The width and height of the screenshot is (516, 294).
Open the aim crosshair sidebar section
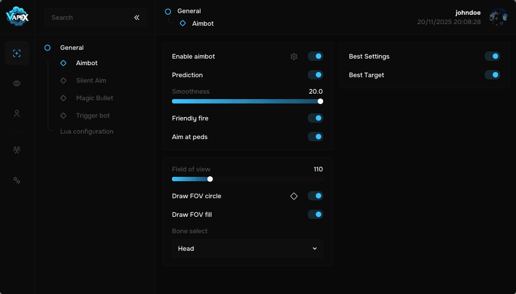pos(17,53)
